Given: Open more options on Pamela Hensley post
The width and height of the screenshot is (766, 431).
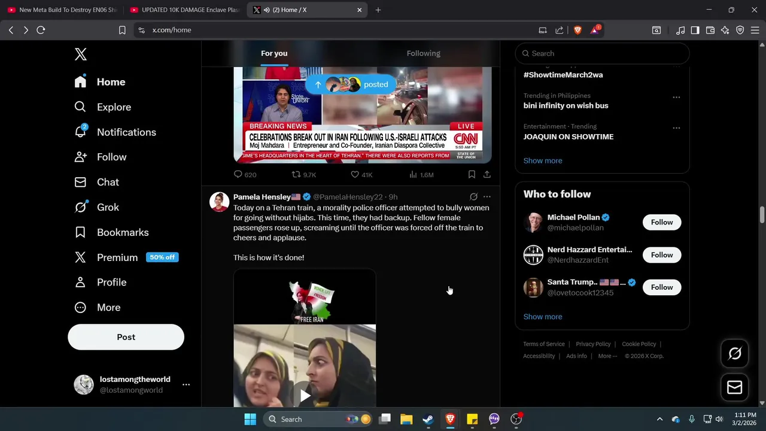Looking at the screenshot, I should (x=487, y=196).
